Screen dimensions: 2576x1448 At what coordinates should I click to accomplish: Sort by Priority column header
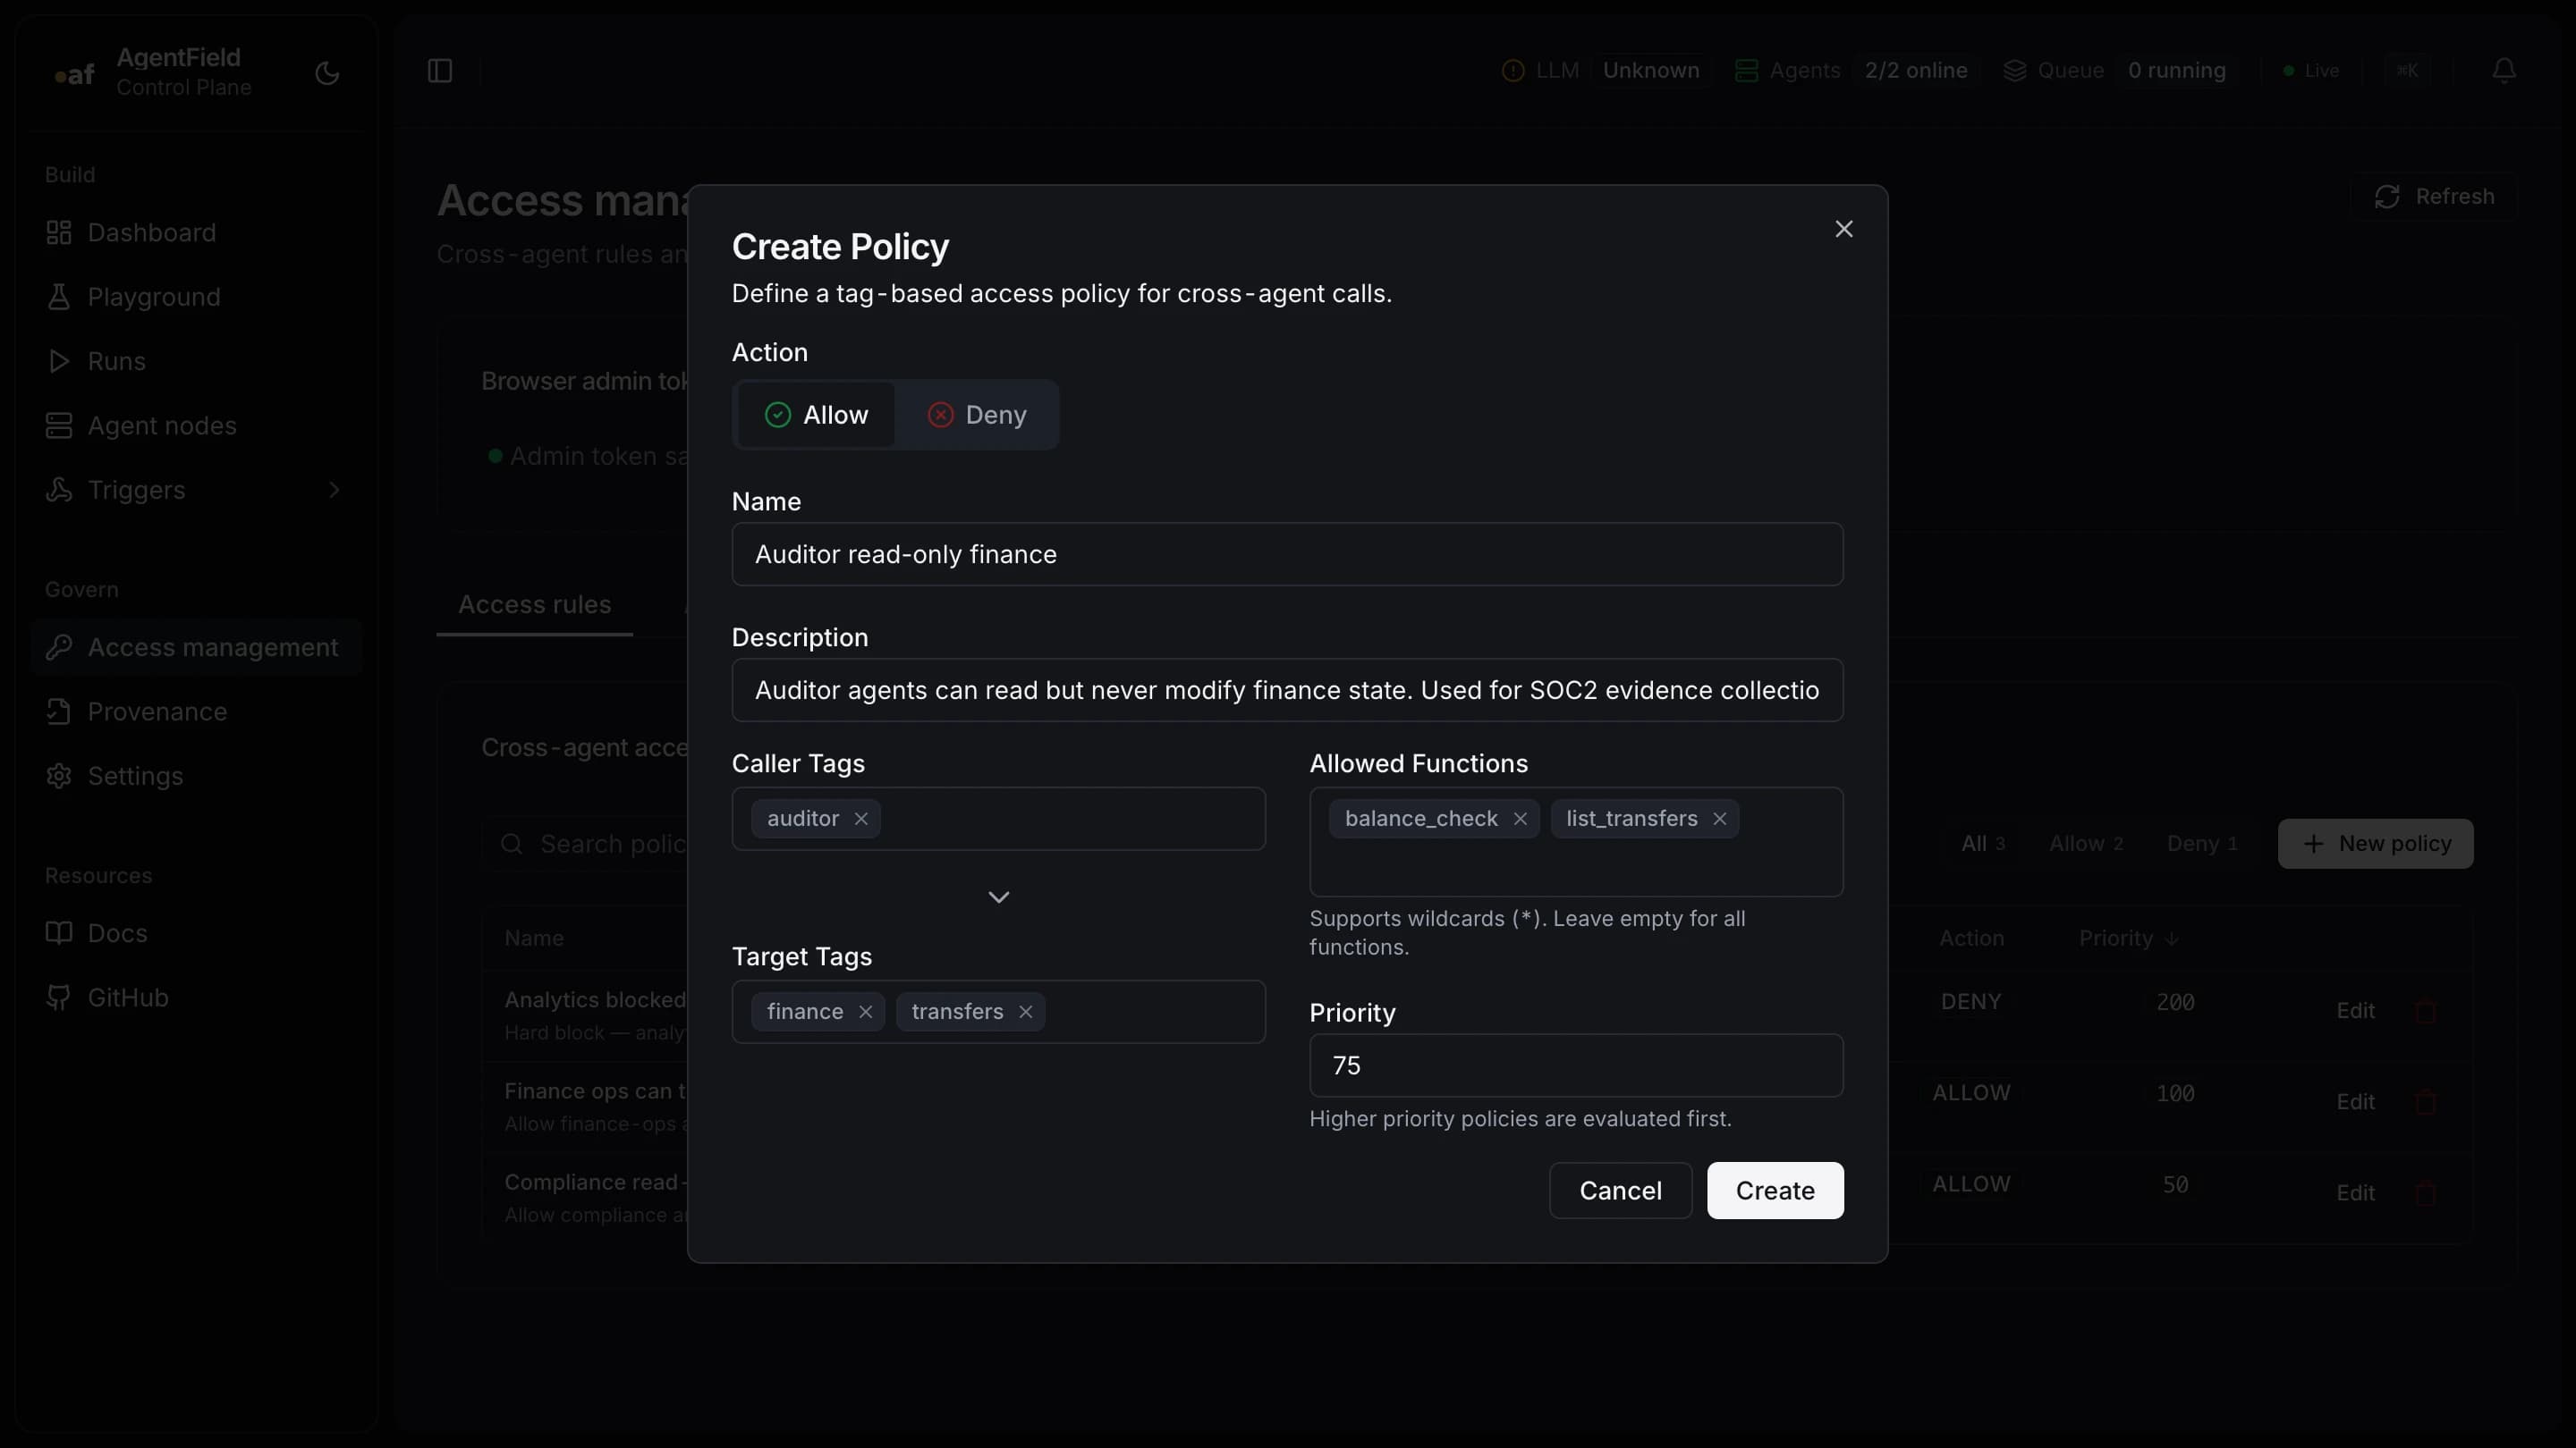pyautogui.click(x=2128, y=939)
